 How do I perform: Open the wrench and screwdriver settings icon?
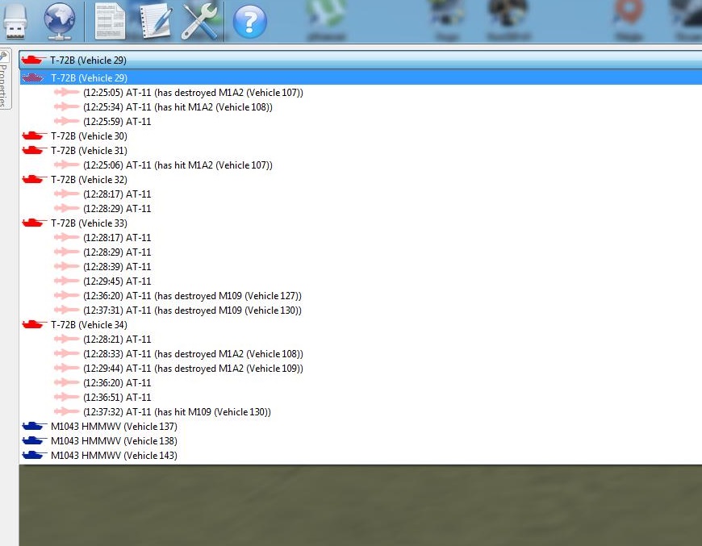199,21
